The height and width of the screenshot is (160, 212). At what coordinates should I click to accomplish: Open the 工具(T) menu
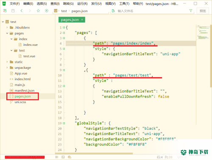124,3
